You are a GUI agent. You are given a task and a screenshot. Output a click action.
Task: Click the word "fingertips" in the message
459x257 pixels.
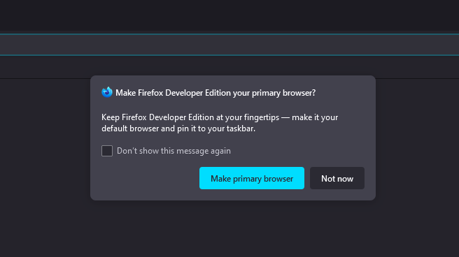pyautogui.click(x=262, y=117)
